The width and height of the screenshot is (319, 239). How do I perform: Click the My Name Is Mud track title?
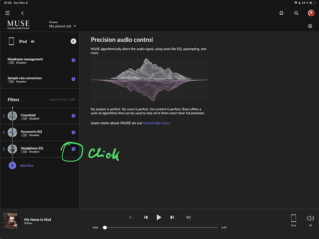tap(38, 219)
